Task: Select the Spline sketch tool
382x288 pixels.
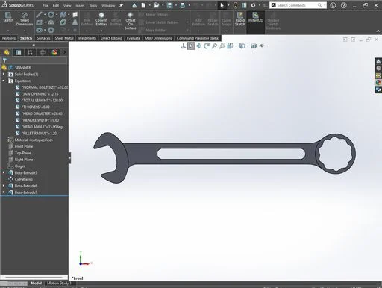Action: (63, 15)
